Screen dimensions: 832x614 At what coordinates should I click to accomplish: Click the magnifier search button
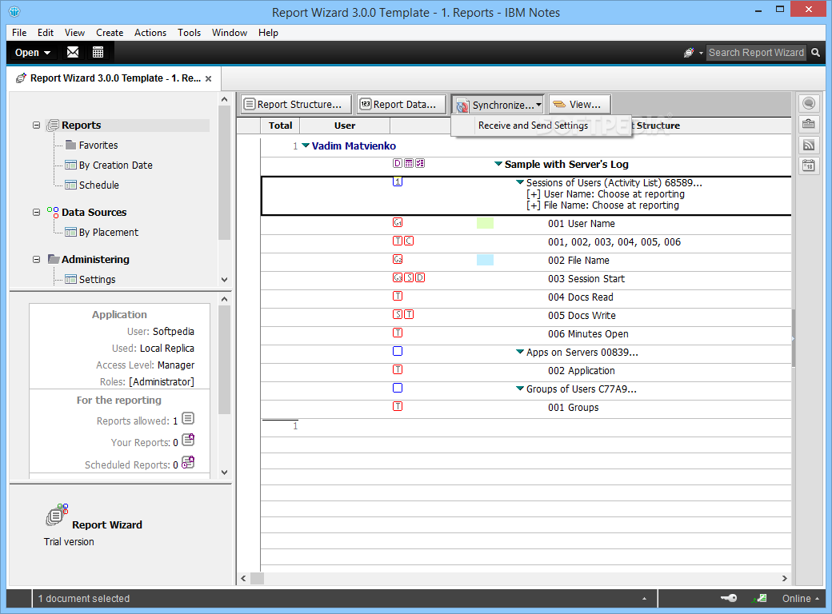[x=815, y=53]
